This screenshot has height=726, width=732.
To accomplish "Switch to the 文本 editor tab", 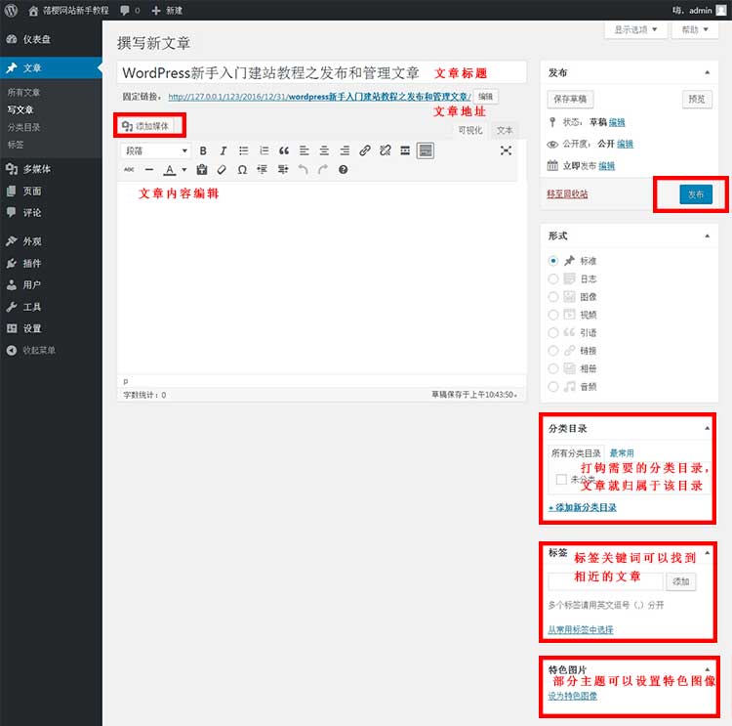I will click(504, 130).
